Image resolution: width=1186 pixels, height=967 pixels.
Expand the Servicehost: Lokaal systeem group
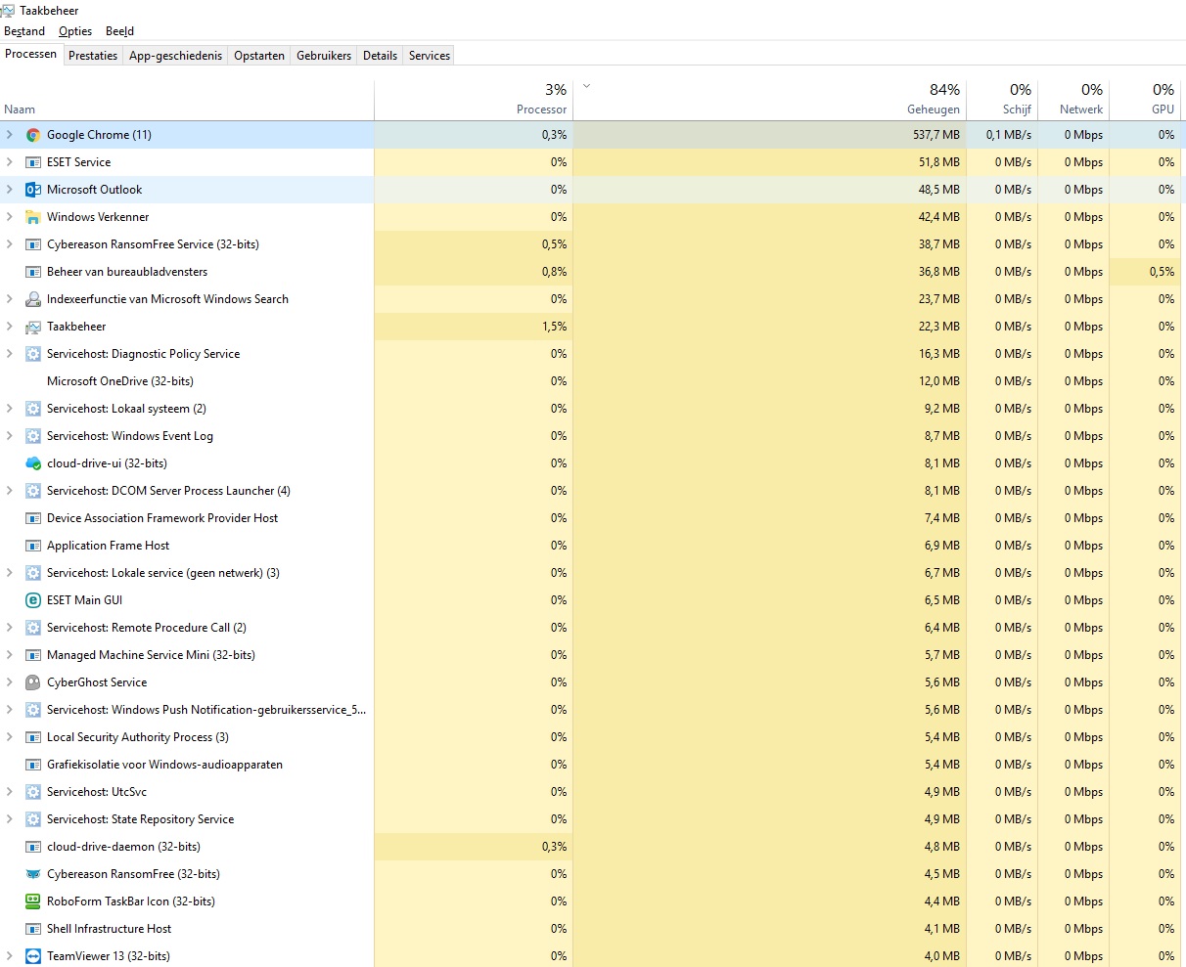coord(10,409)
